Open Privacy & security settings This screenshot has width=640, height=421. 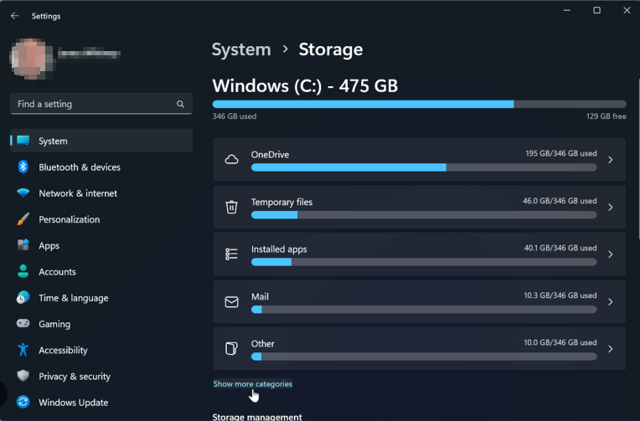pos(101,376)
